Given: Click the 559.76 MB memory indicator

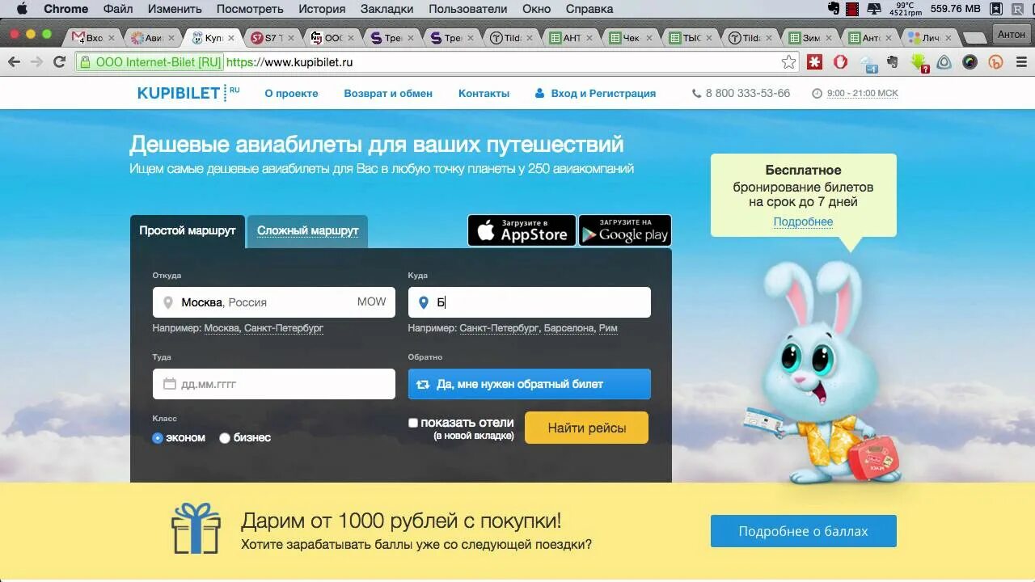Looking at the screenshot, I should (x=954, y=9).
